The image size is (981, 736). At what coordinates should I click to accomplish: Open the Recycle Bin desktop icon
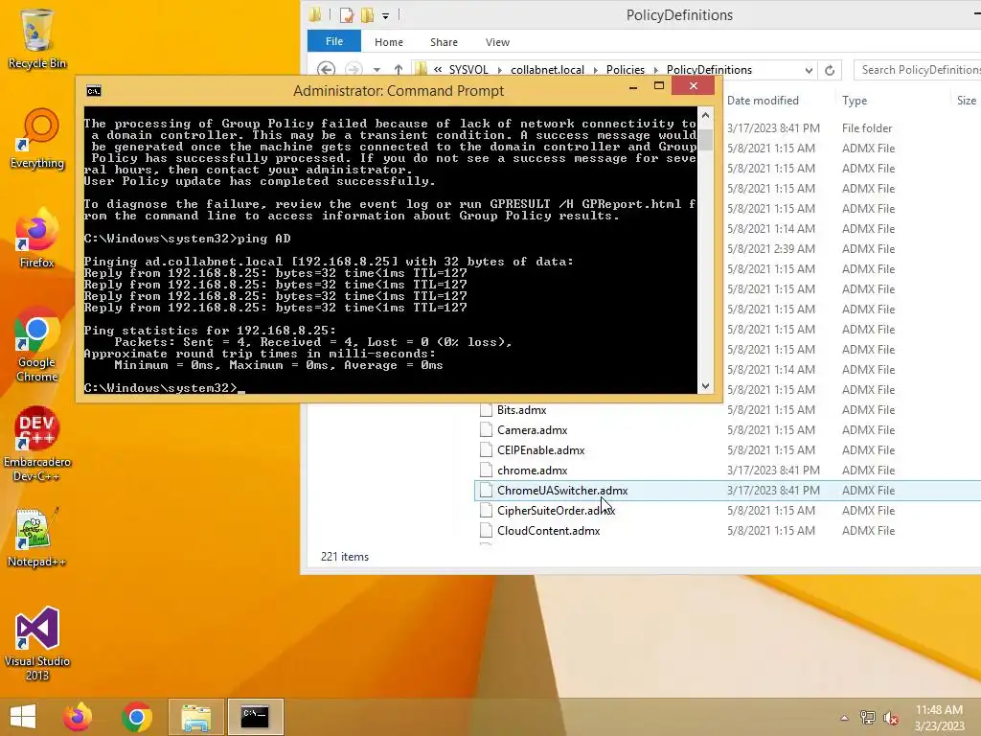point(37,38)
